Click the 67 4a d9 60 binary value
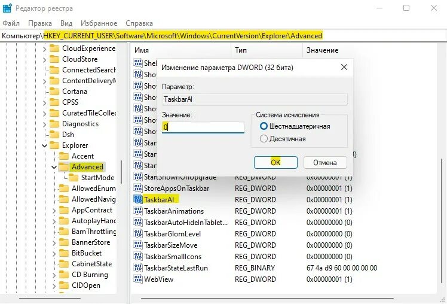 click(x=341, y=267)
